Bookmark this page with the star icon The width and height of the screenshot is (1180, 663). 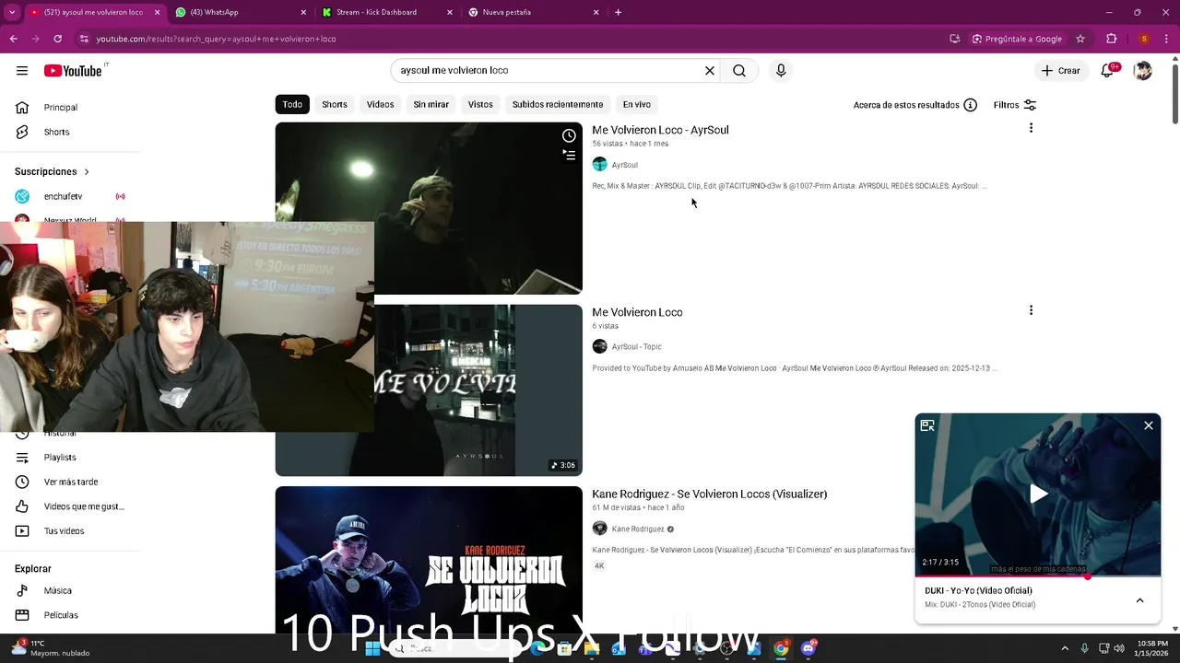point(1080,39)
